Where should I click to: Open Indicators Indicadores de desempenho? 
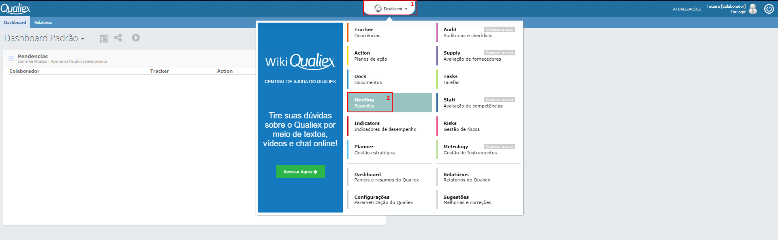tap(389, 126)
